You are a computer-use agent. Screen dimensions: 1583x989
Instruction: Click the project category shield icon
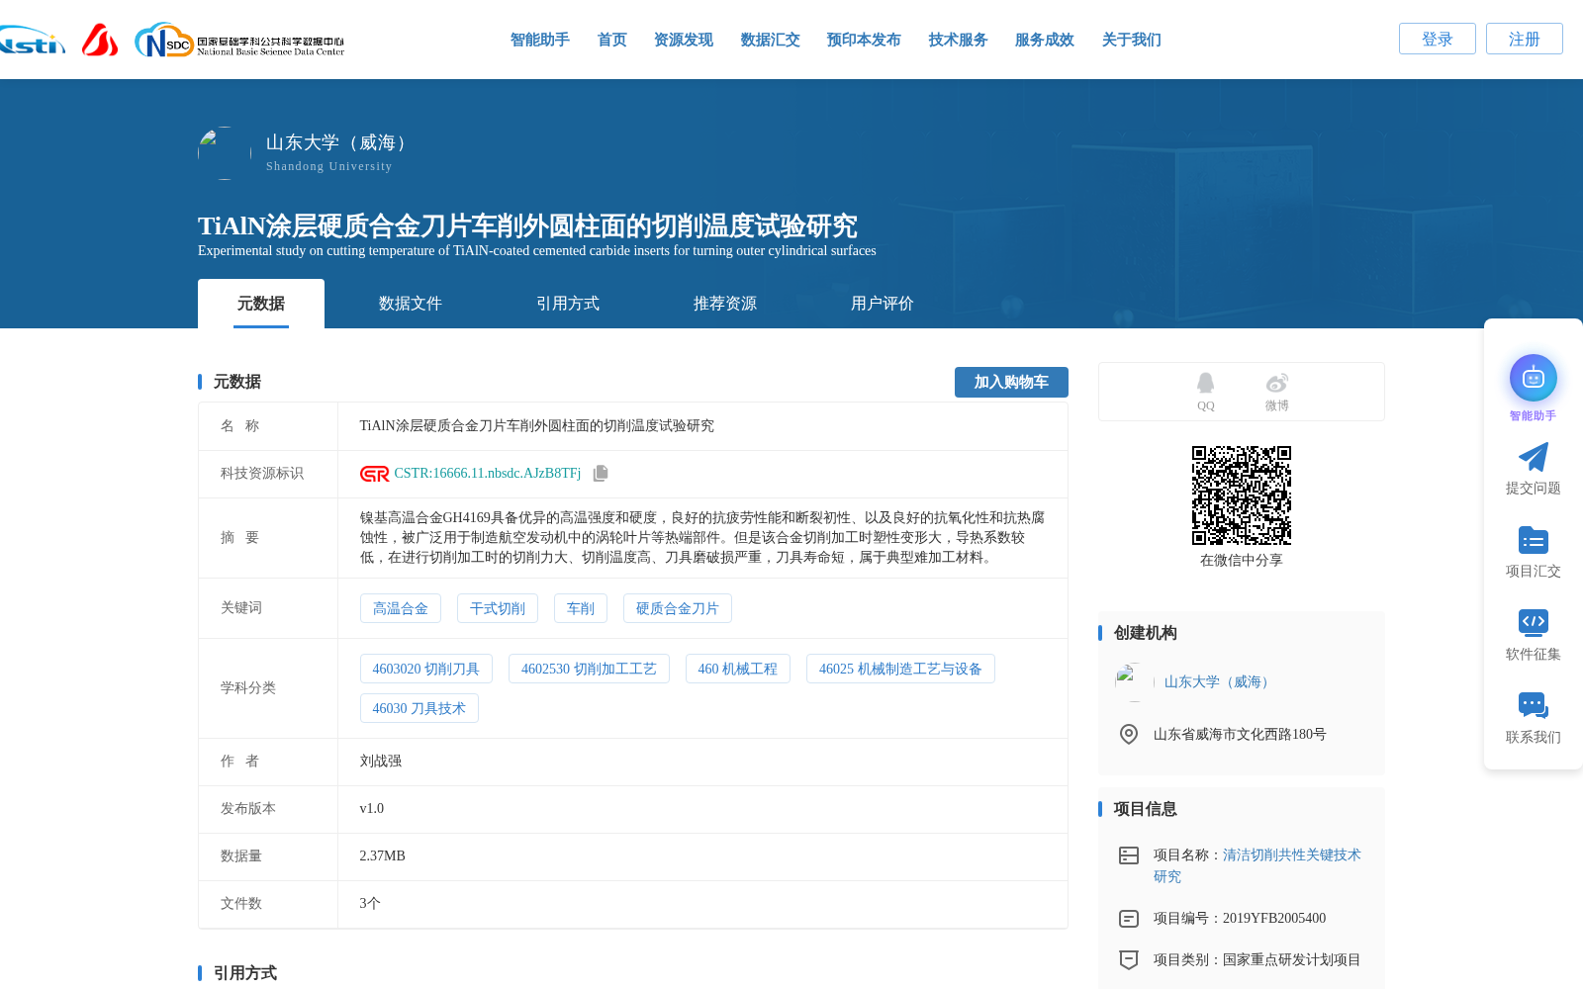coord(1128,960)
